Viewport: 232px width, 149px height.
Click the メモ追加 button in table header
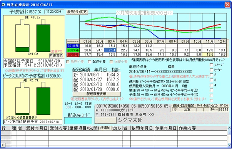click(x=105, y=128)
